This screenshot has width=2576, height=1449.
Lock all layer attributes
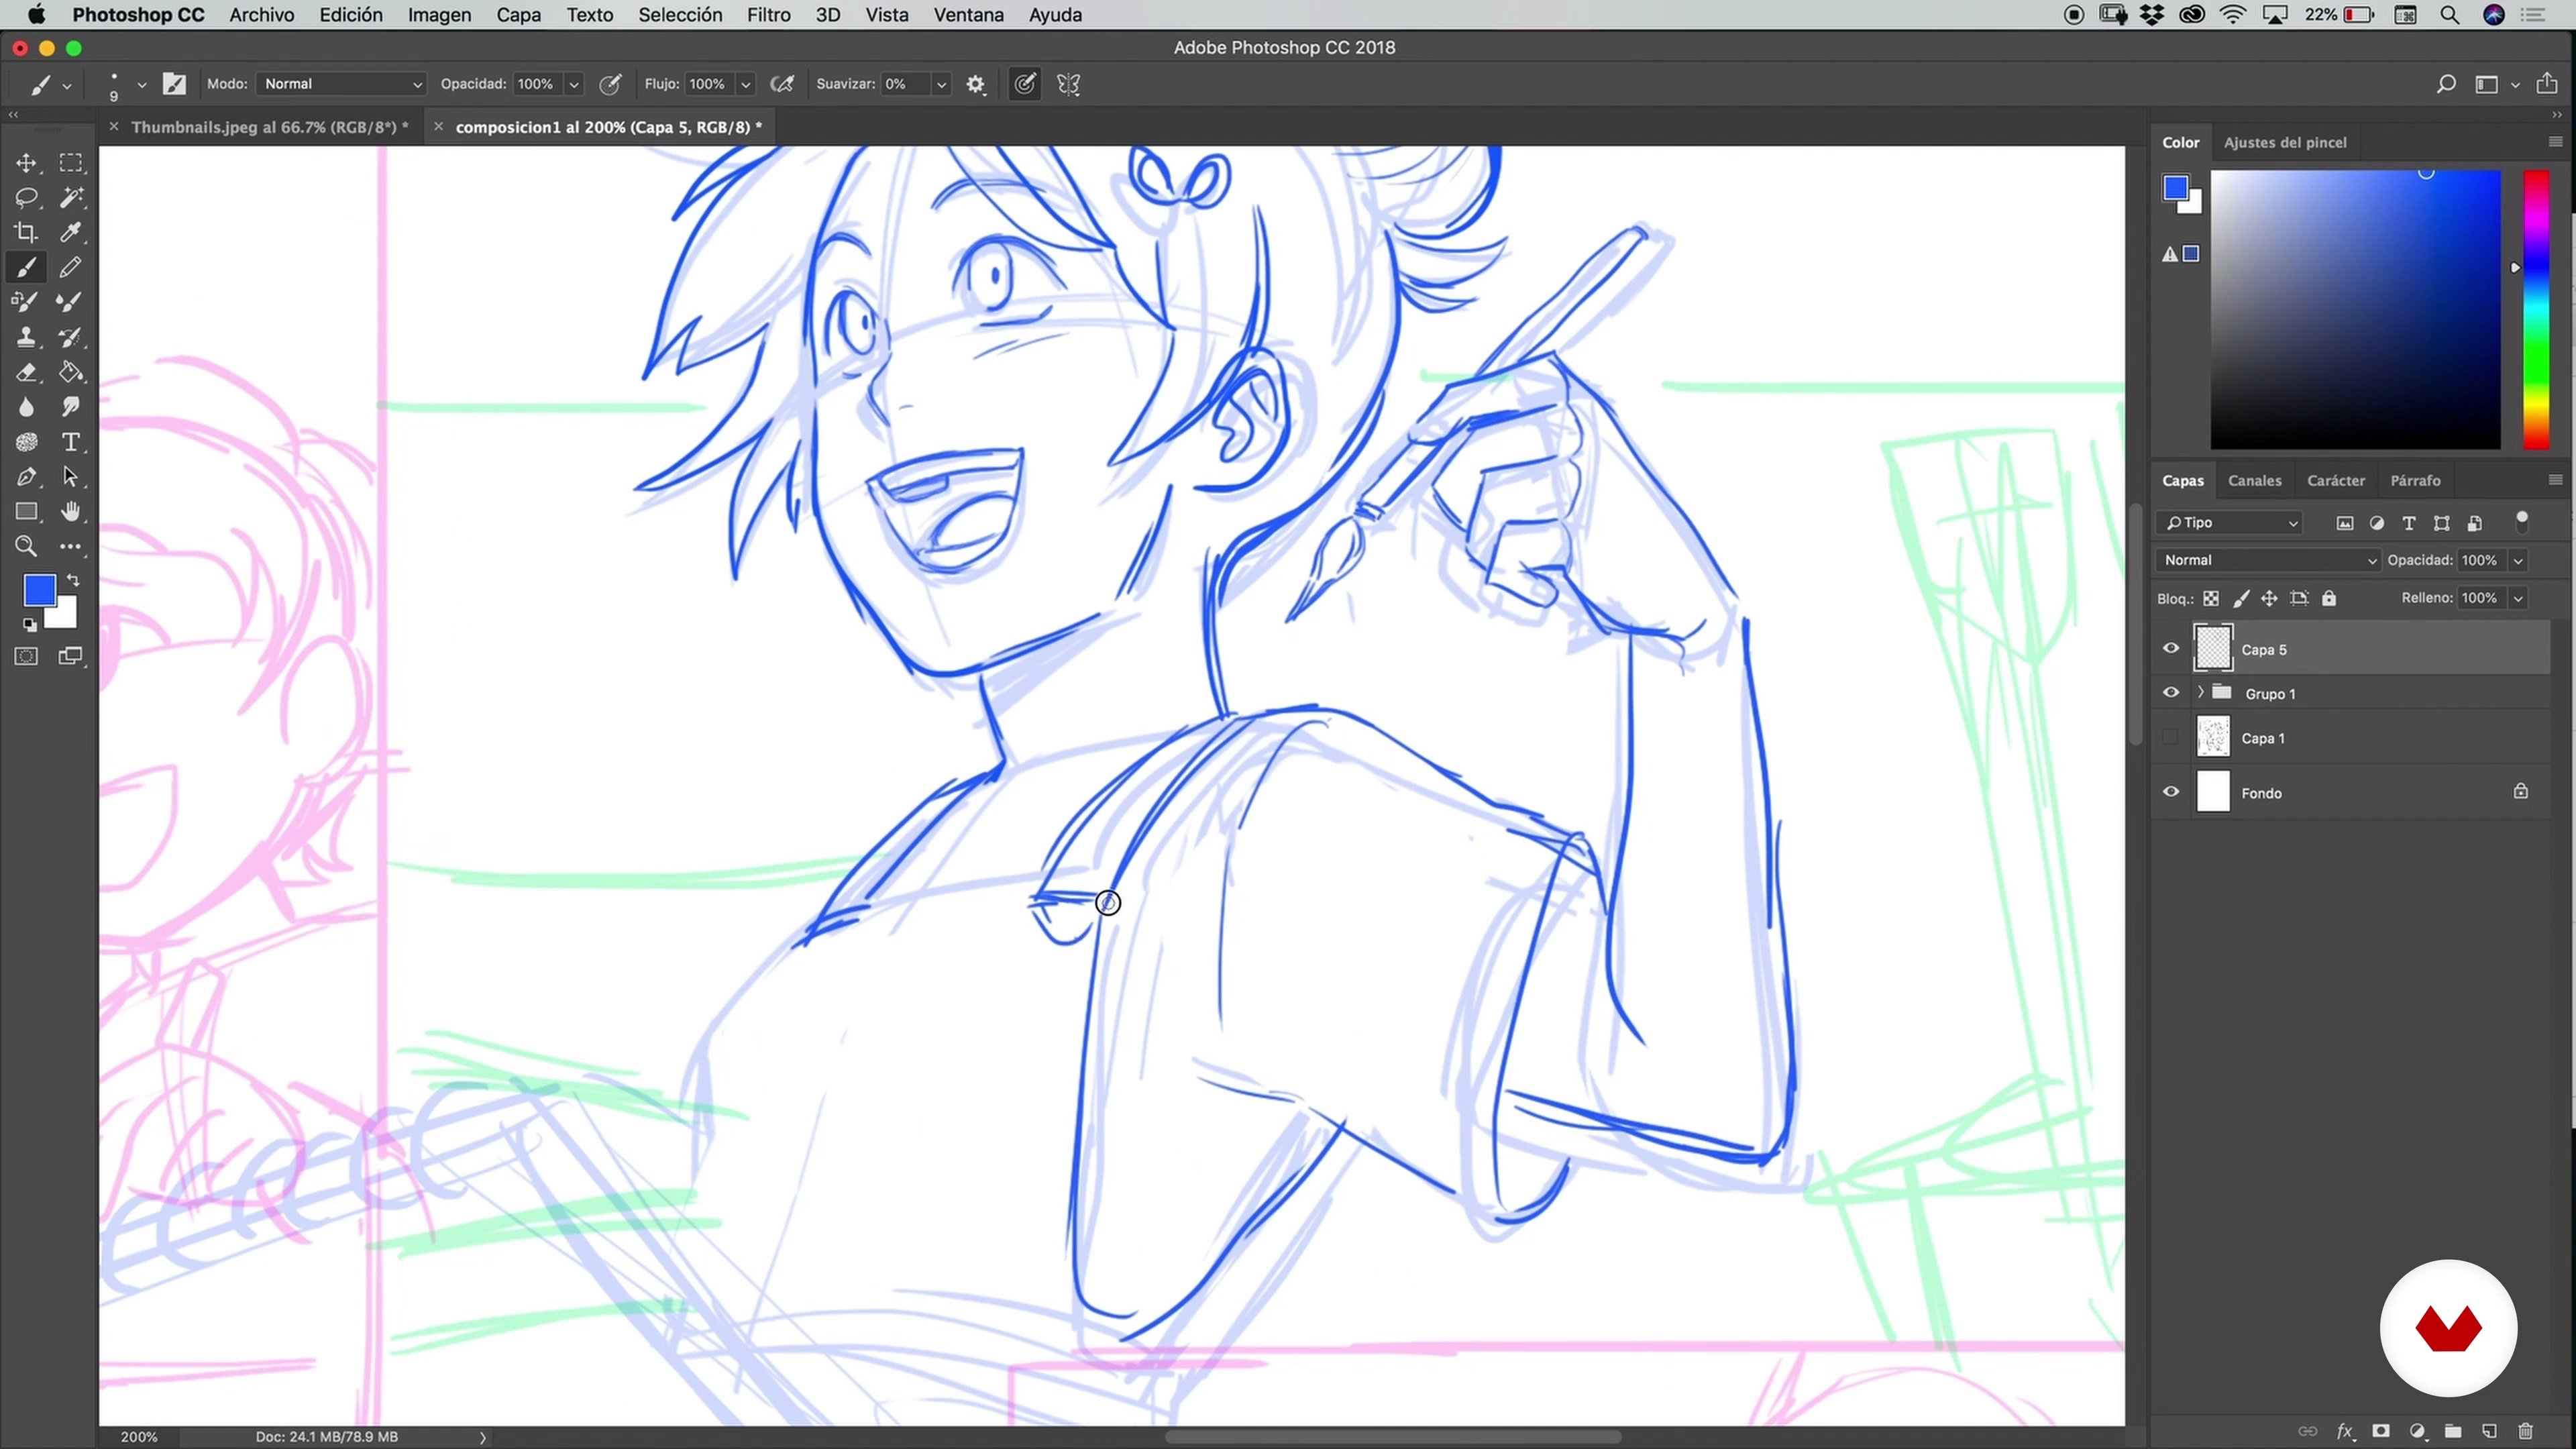coord(2329,598)
